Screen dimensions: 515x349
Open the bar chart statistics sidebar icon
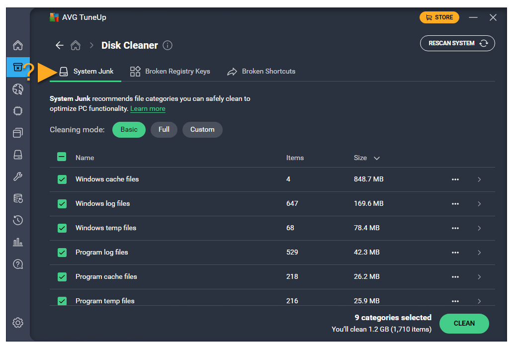[x=18, y=242]
